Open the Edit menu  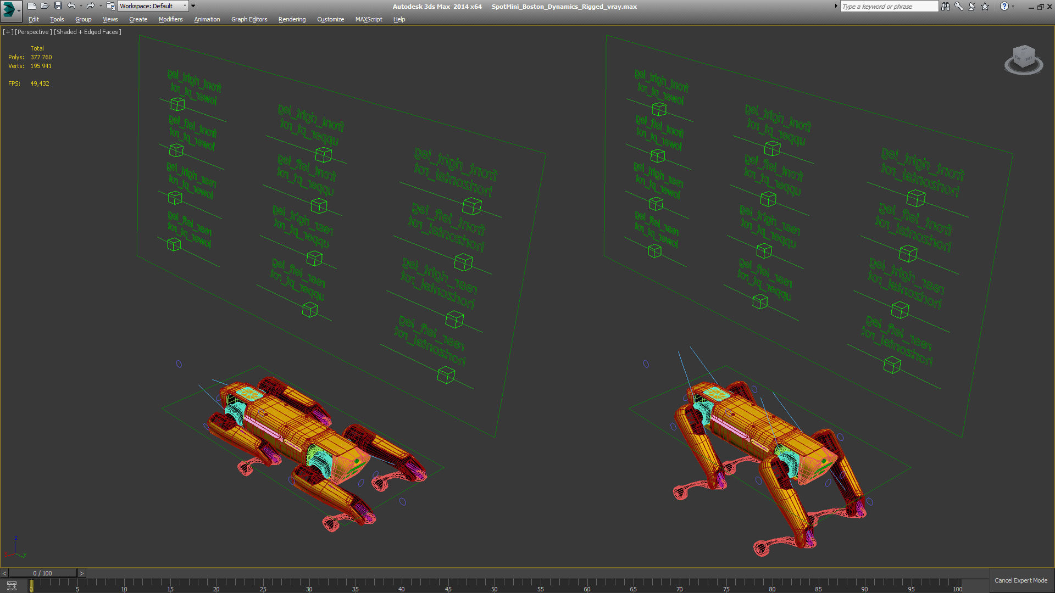pos(34,19)
